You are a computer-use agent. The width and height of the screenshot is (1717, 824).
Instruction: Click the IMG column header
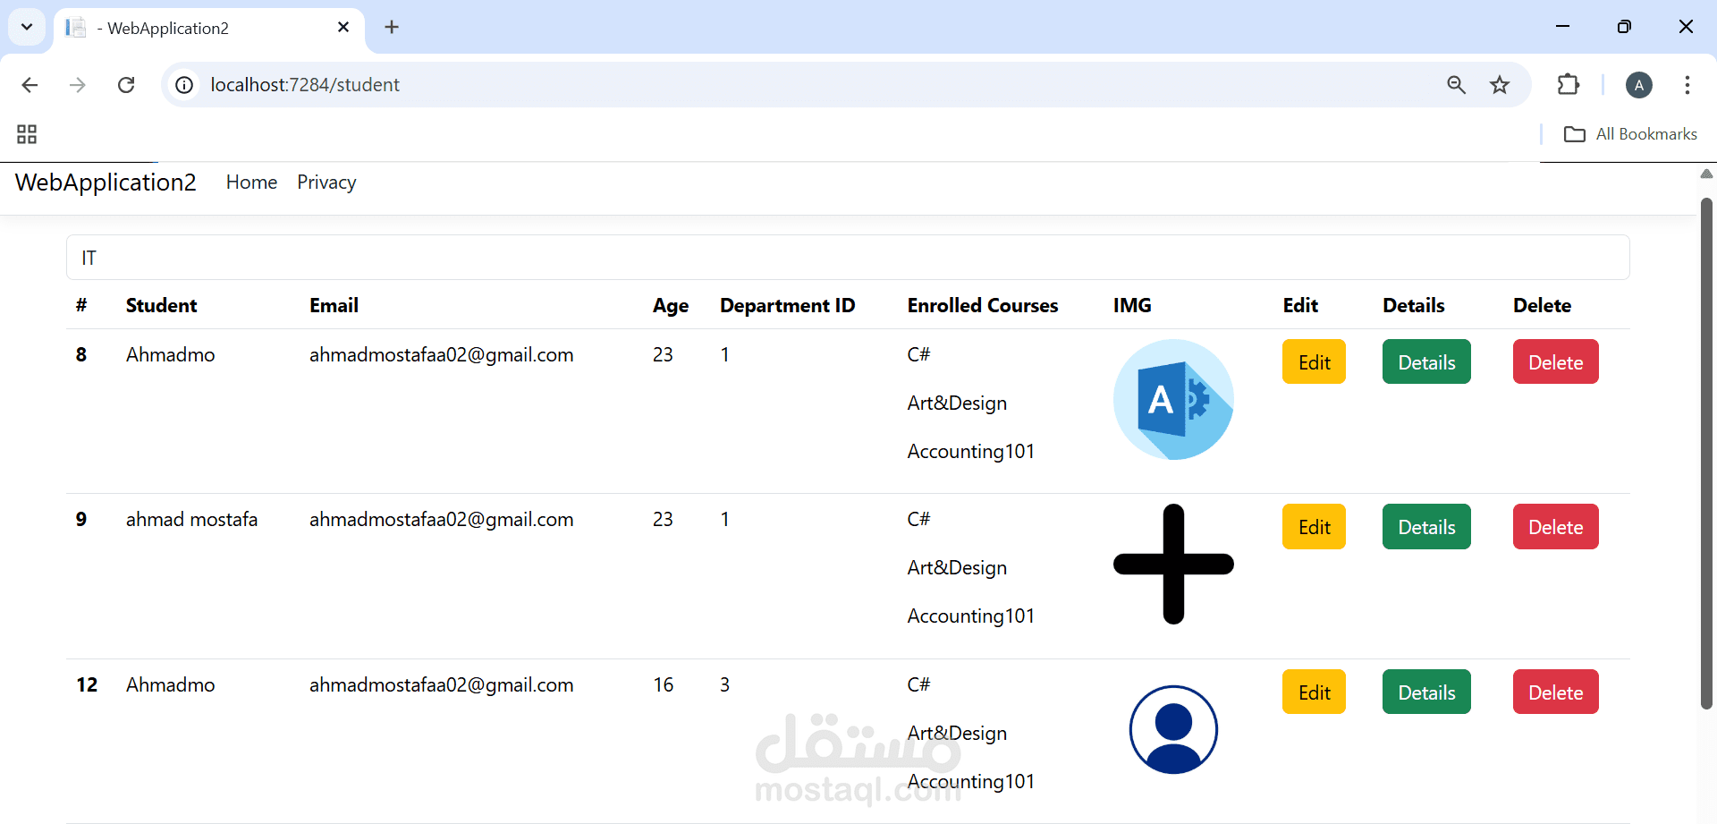coord(1132,306)
